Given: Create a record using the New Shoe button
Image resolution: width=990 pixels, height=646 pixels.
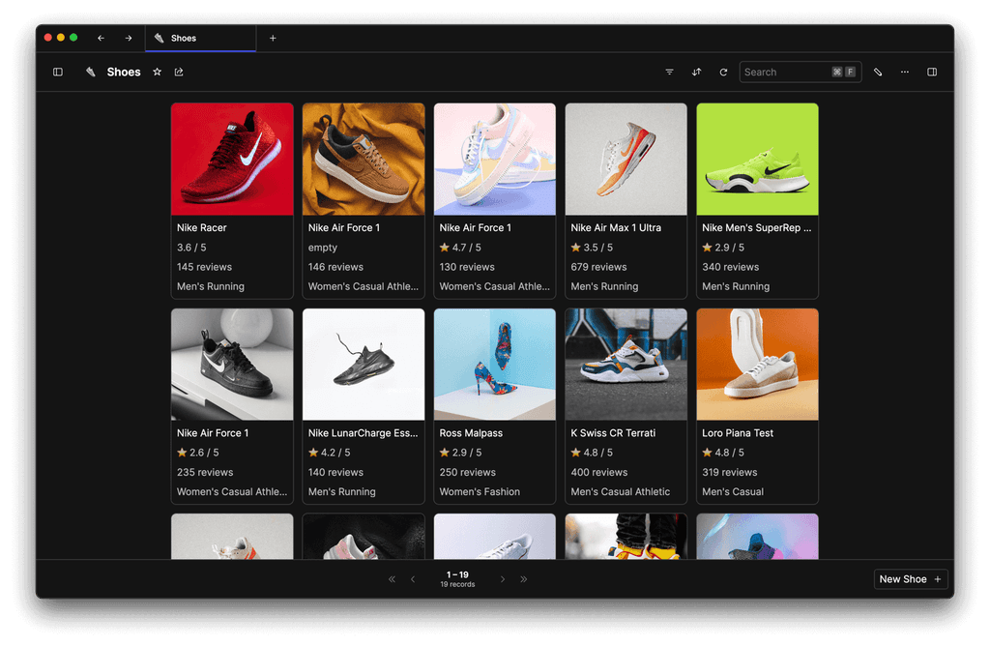Looking at the screenshot, I should 910,578.
